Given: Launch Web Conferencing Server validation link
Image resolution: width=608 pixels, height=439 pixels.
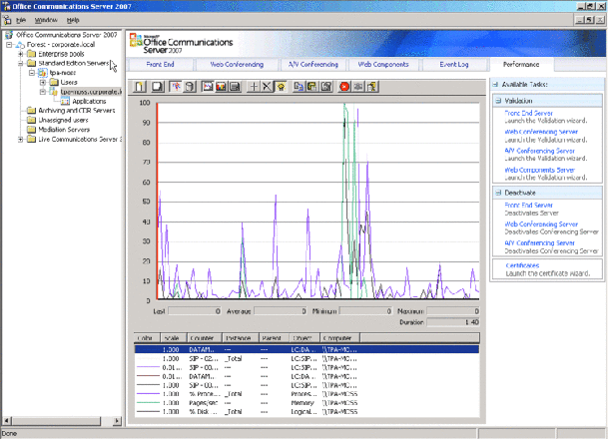Looking at the screenshot, I should point(541,132).
